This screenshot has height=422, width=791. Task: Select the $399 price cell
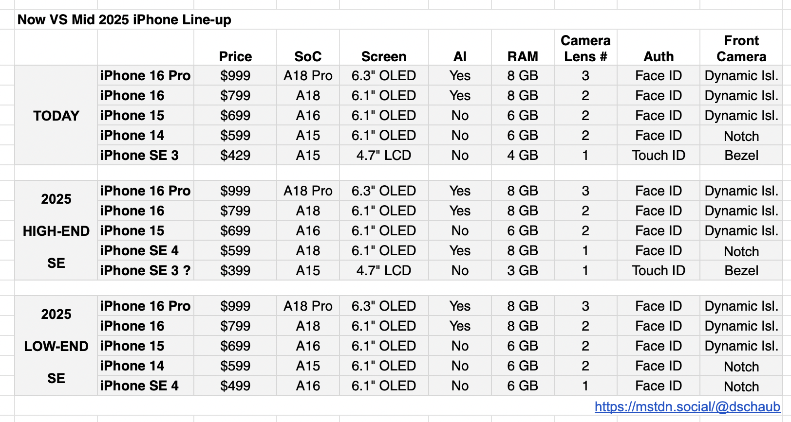point(235,270)
